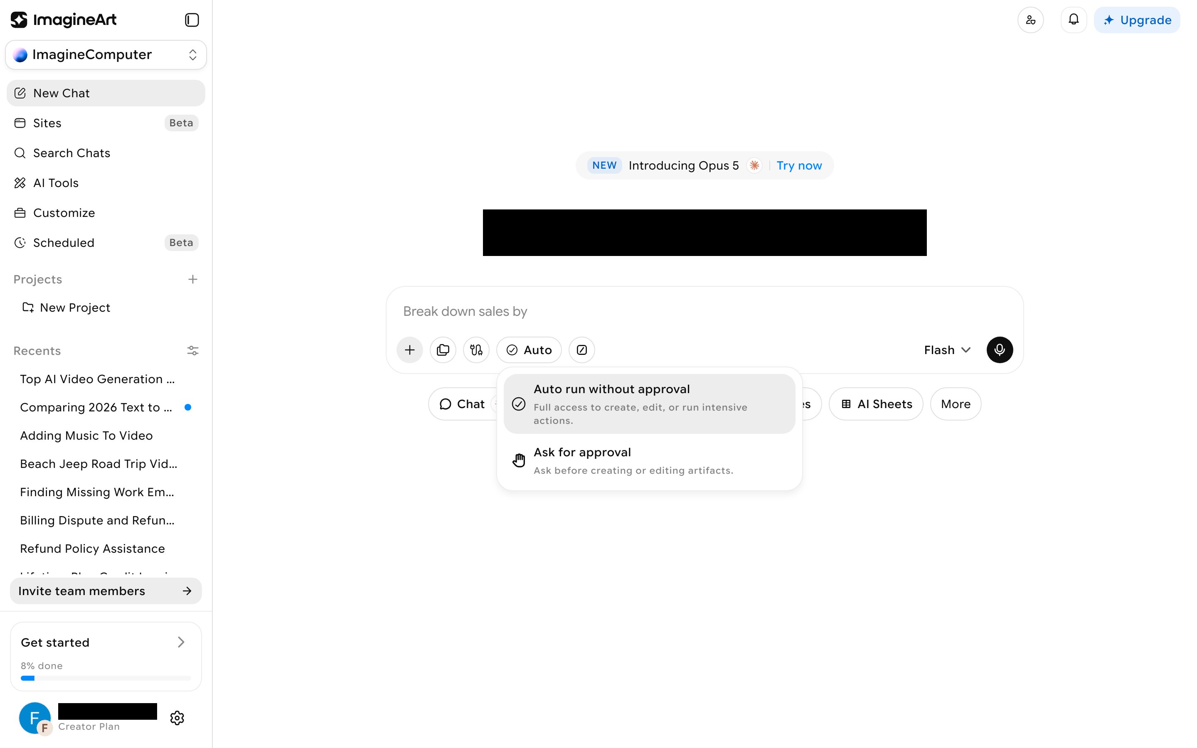
Task: Open chat 'Beach Jeep Road Trip Vid...'
Action: (x=99, y=463)
